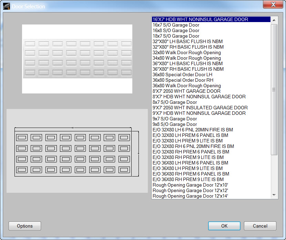Select E/O 32X80 RH PREM 9 LITE
The image size is (286, 240).
click(211, 157)
